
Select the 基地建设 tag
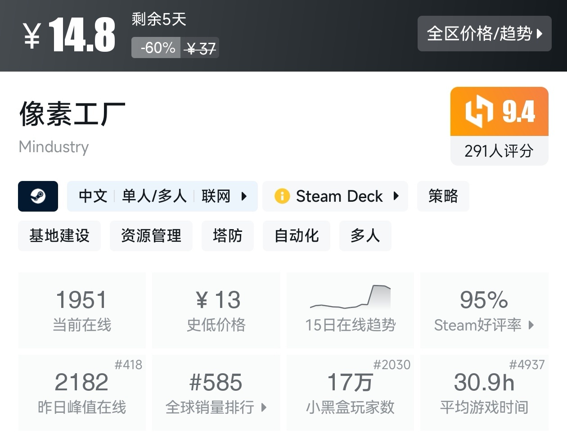[x=59, y=235]
